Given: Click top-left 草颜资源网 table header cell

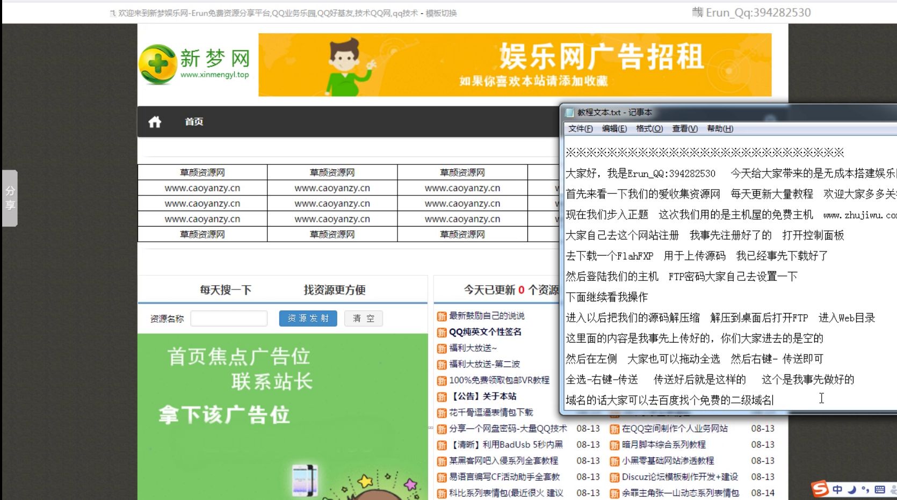Looking at the screenshot, I should (202, 172).
